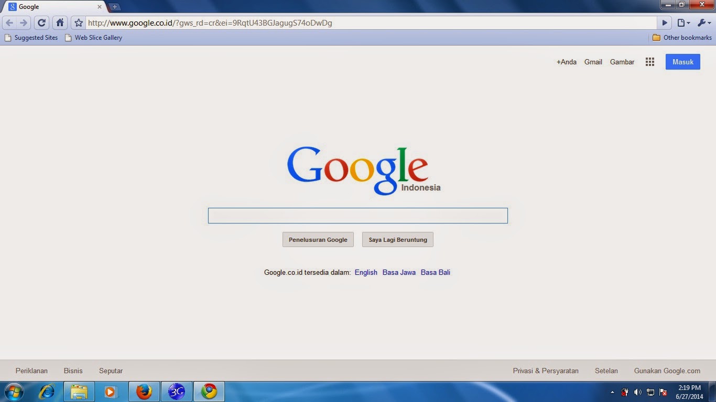Open Web Slice Gallery bookmark

93,38
